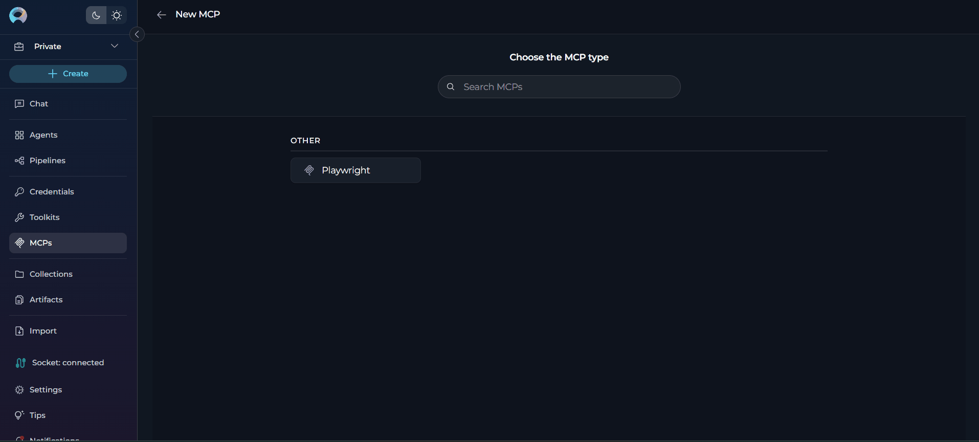Open Chat from the sidebar
The height and width of the screenshot is (442, 979).
[39, 104]
